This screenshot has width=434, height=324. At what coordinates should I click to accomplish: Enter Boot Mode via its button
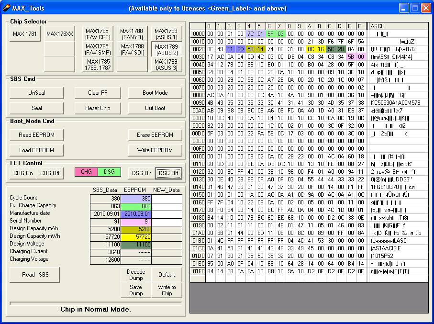pyautogui.click(x=155, y=93)
